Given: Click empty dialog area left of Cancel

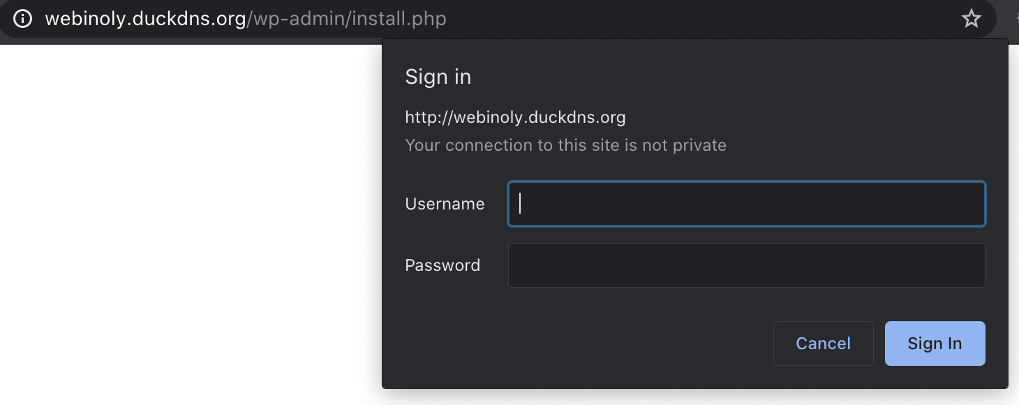Looking at the screenshot, I should pyautogui.click(x=579, y=344).
